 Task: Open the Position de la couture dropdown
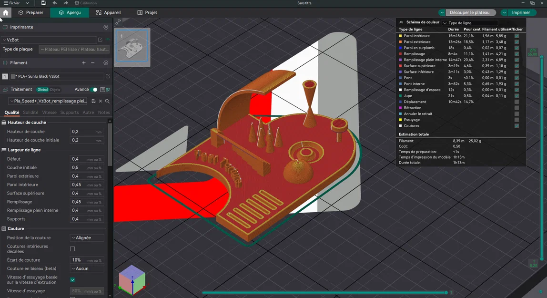(x=86, y=237)
